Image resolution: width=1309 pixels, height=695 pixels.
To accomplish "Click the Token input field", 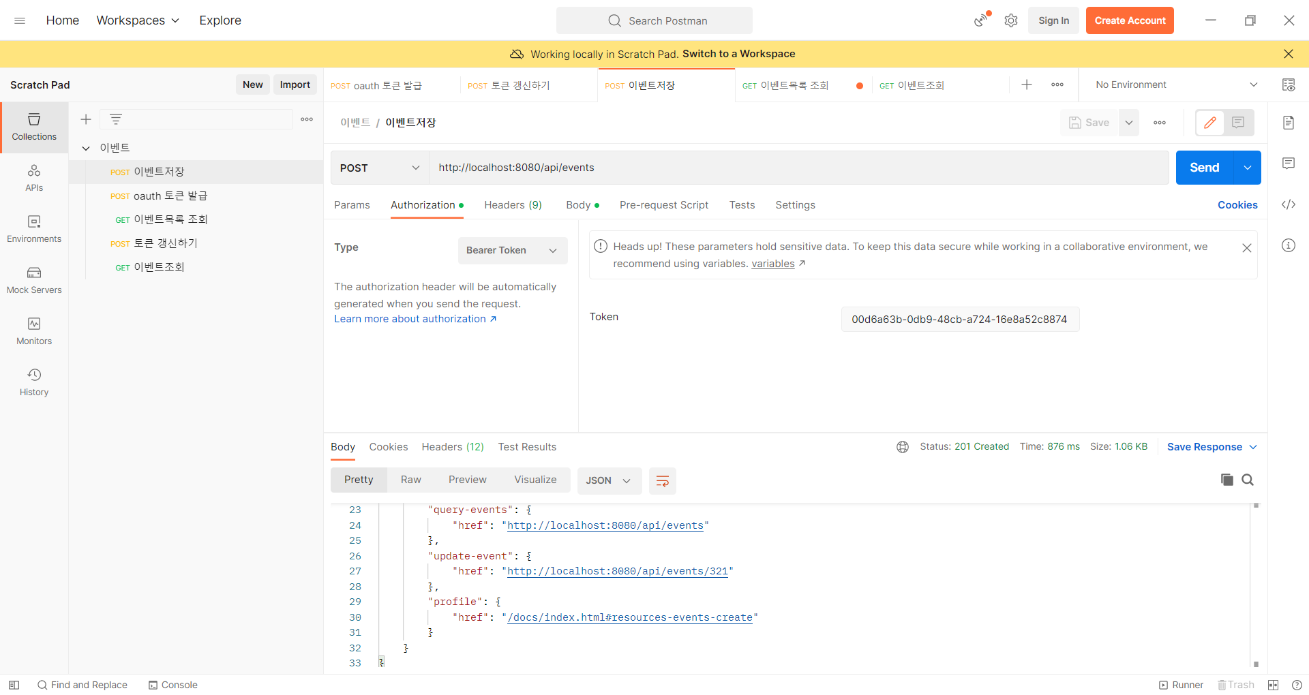I will click(960, 320).
